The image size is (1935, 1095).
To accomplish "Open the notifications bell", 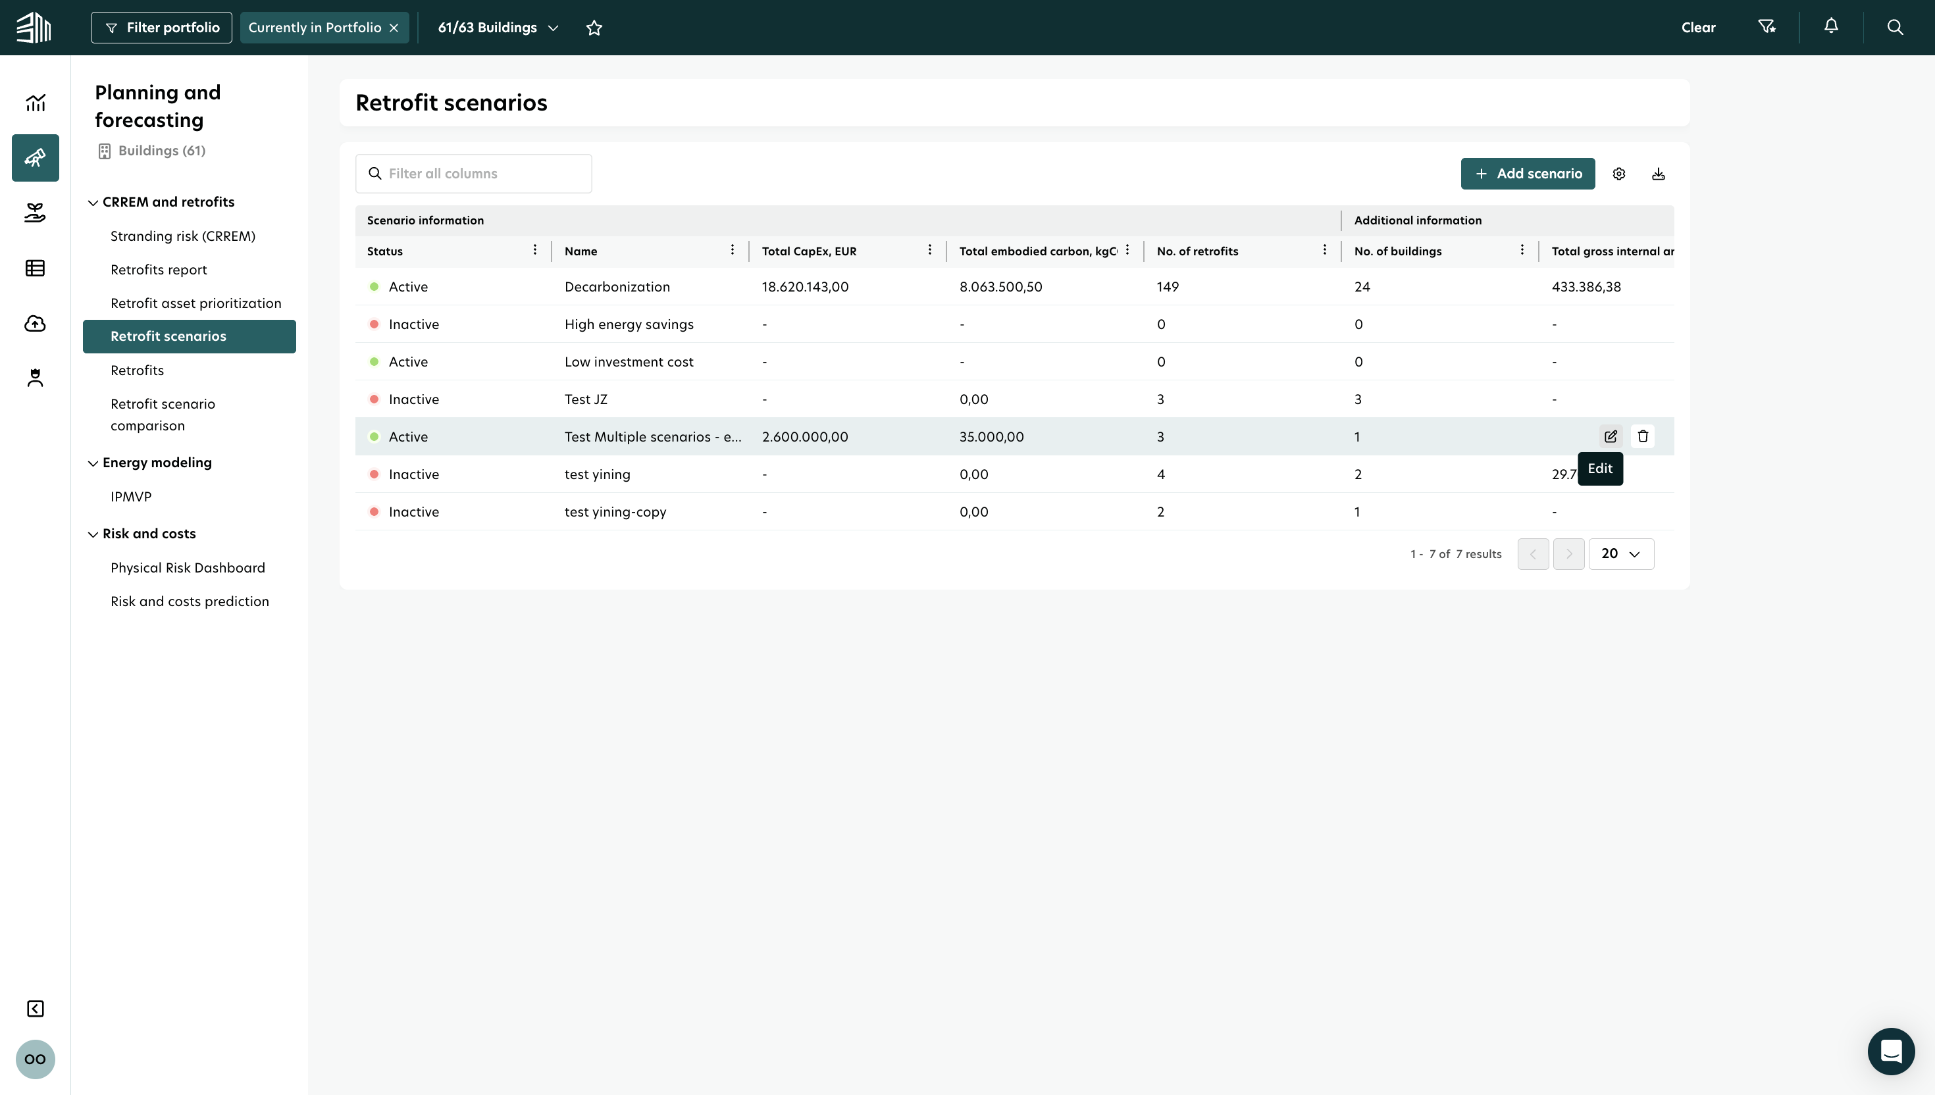I will coord(1831,27).
